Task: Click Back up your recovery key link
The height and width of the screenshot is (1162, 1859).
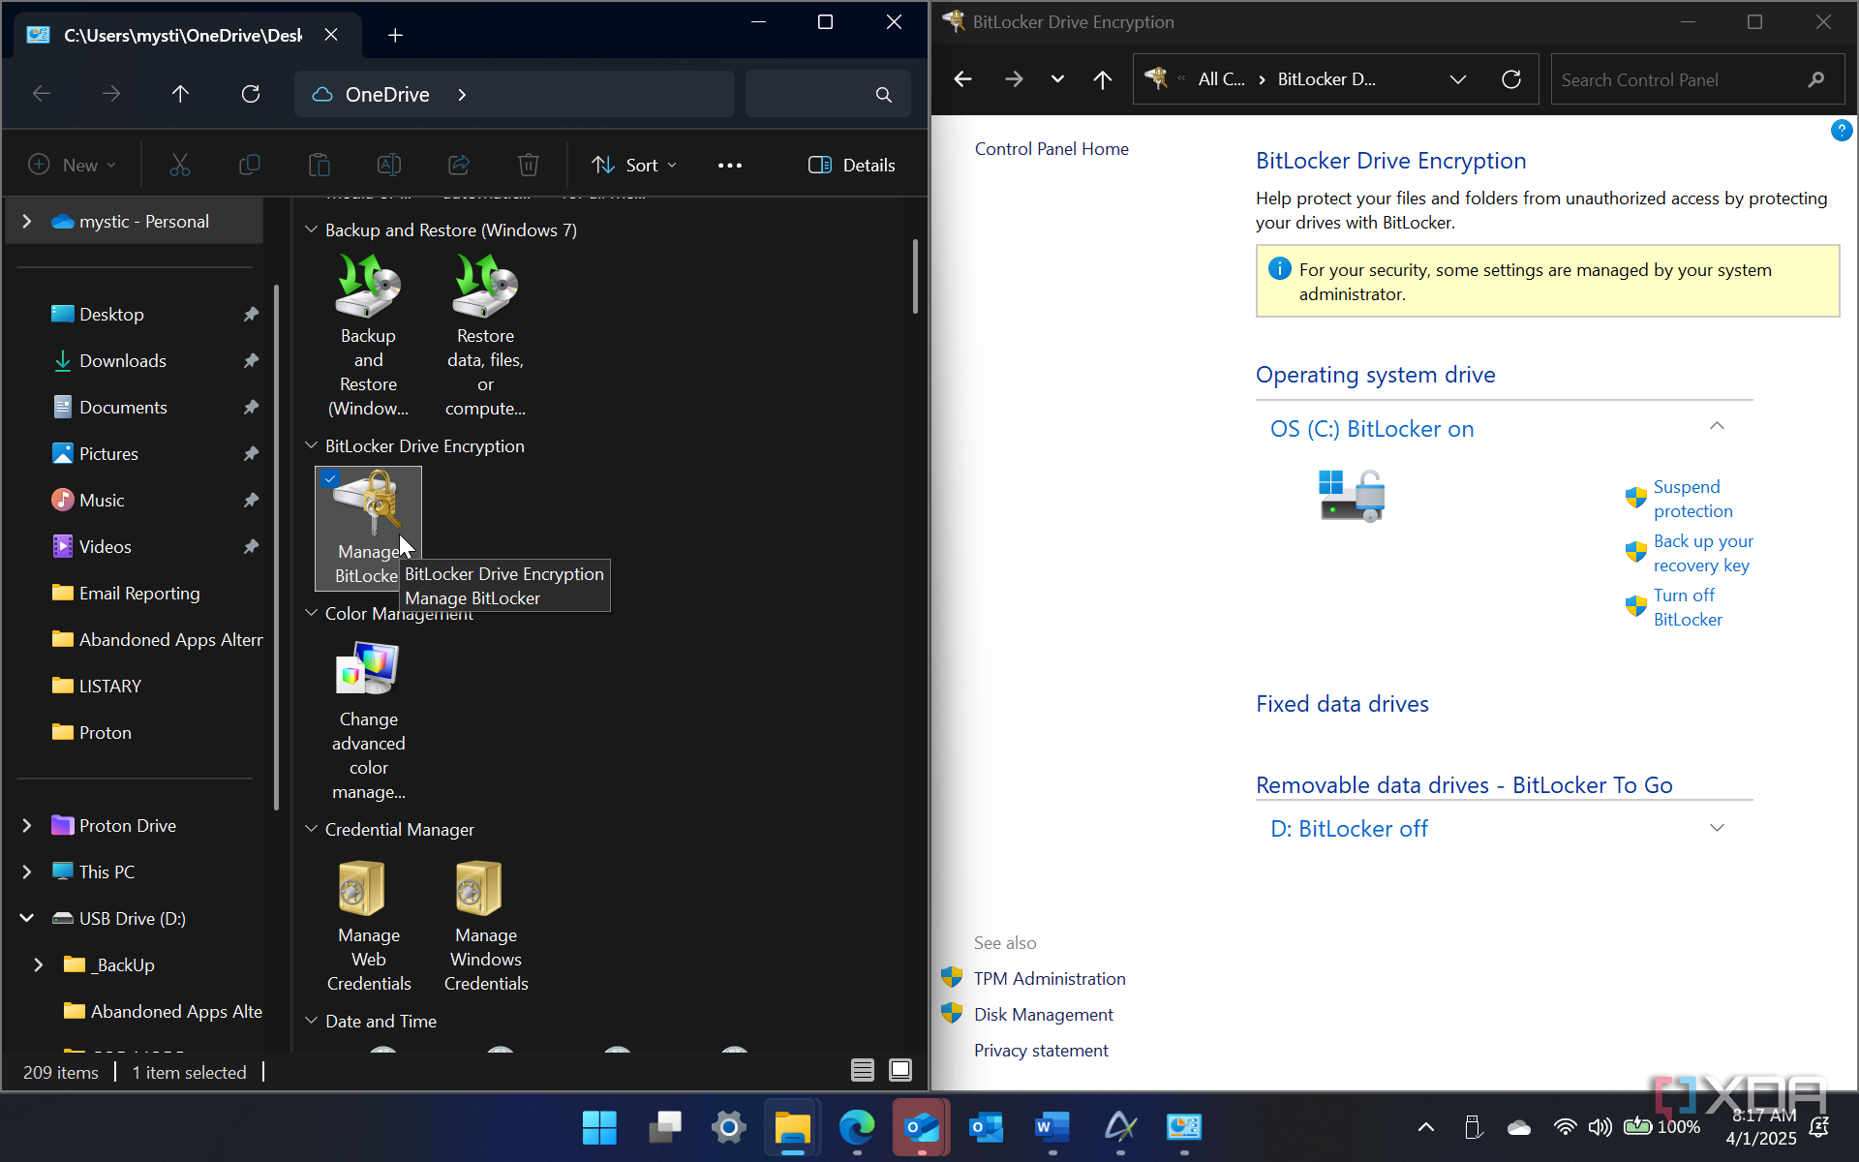Action: coord(1703,553)
